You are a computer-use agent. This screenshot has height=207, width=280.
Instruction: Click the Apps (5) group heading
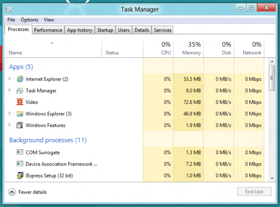(21, 67)
